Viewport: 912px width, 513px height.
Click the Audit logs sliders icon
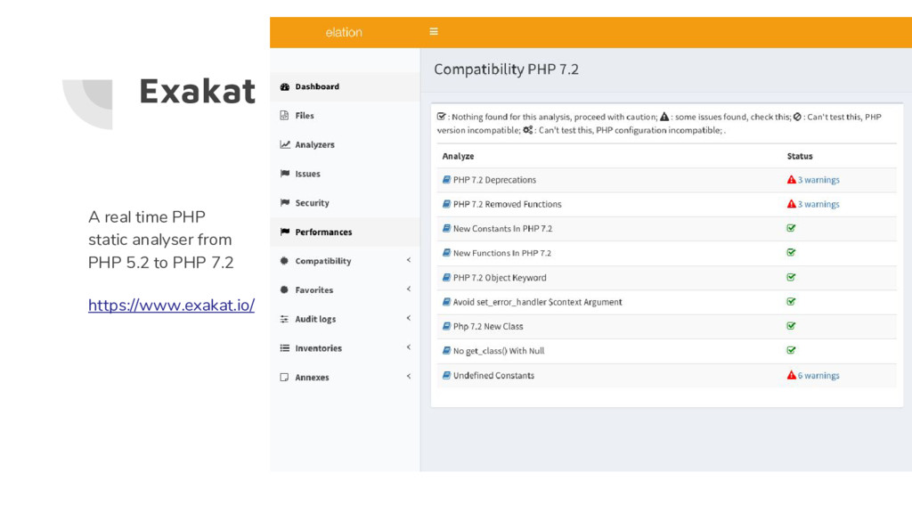[284, 319]
